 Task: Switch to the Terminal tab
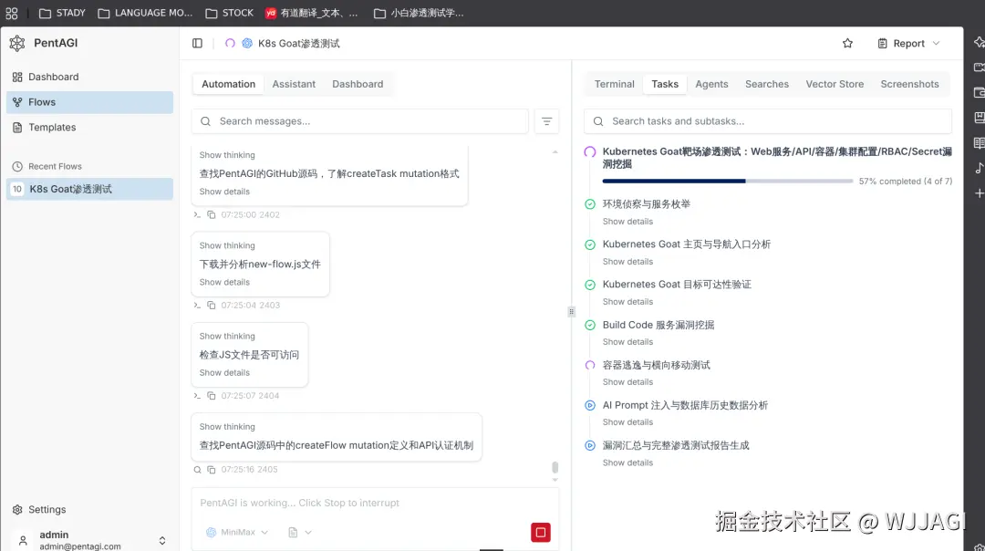(615, 84)
